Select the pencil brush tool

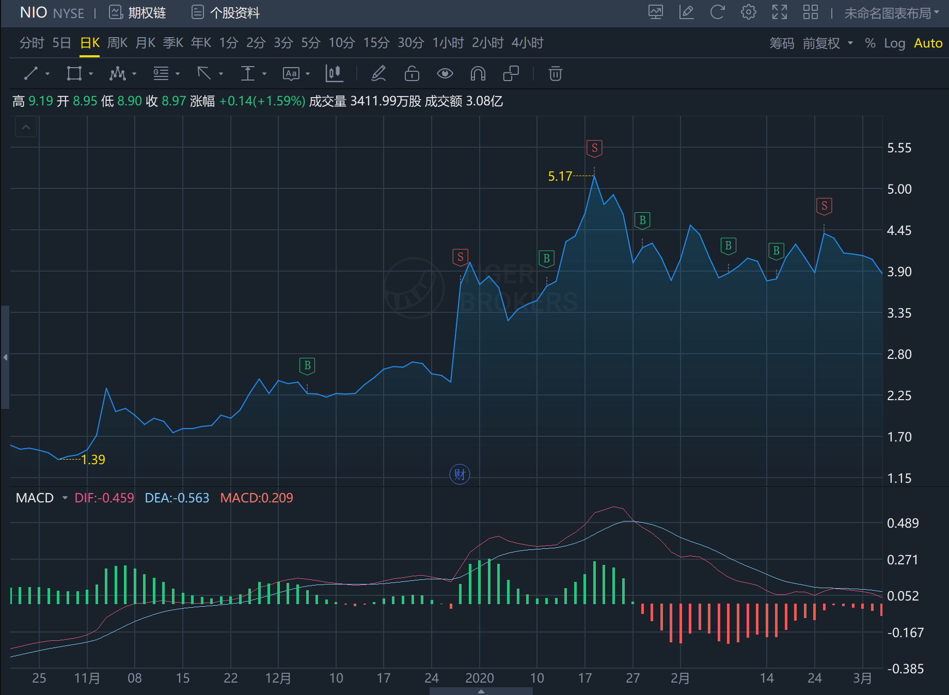378,74
